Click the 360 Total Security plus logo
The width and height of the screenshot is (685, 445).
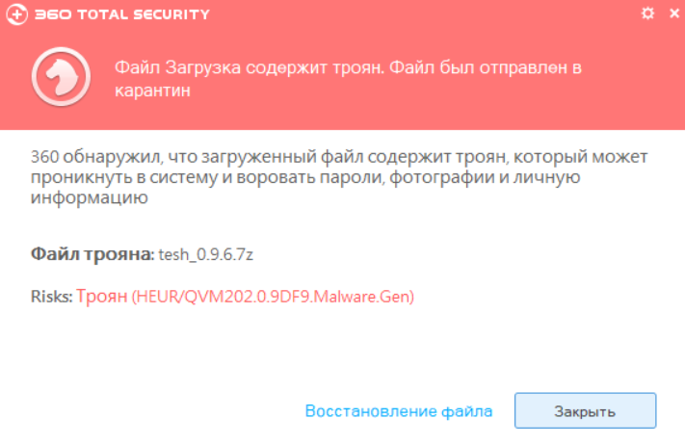[17, 14]
